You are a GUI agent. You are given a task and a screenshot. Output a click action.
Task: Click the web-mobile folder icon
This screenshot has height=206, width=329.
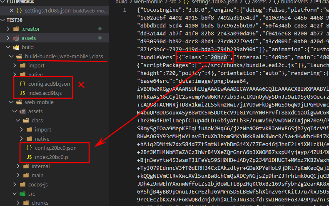[19, 102]
